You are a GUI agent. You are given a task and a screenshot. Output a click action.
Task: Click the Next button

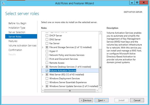[101, 100]
